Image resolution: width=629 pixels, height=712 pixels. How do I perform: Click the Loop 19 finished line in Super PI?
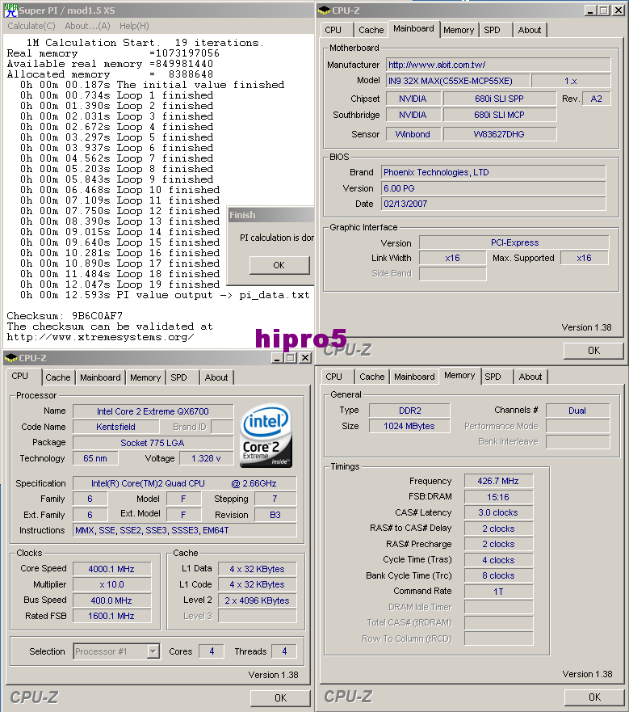click(120, 284)
